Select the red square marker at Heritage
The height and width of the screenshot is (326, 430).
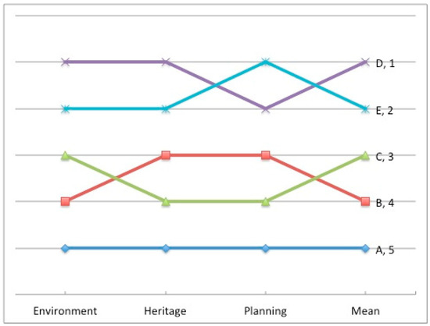pos(166,155)
